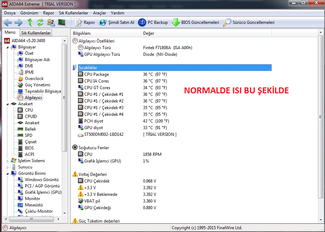Viewport: 325px width, 232px height.
Task: Collapse the Bilgisayar tree node
Action: 8,47
